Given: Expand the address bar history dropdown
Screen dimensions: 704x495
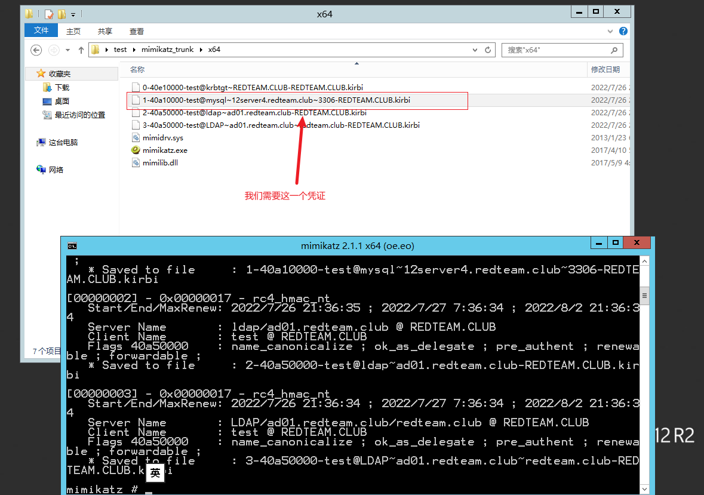Looking at the screenshot, I should pos(475,50).
